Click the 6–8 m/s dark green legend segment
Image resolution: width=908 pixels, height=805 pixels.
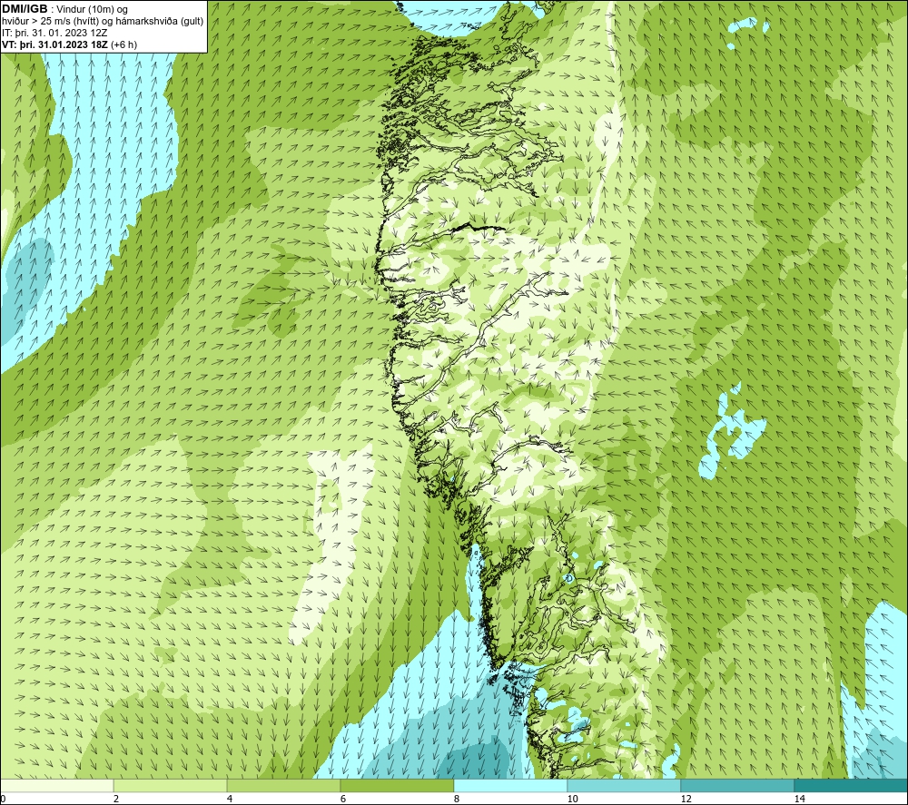397,785
